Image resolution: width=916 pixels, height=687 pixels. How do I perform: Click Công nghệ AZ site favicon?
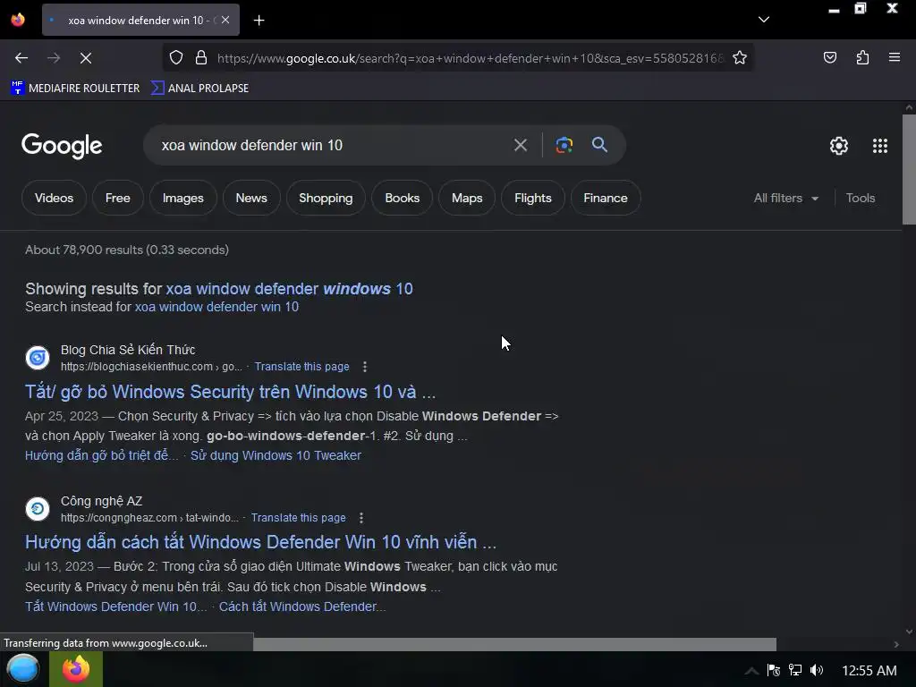click(x=38, y=509)
